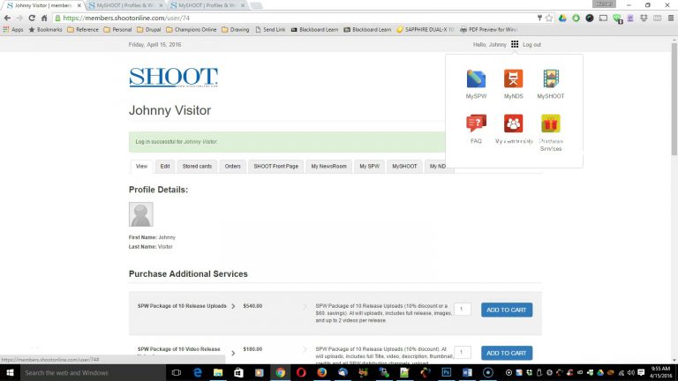The width and height of the screenshot is (678, 381).
Task: Open the Google Drive extension icon
Action: [x=562, y=19]
